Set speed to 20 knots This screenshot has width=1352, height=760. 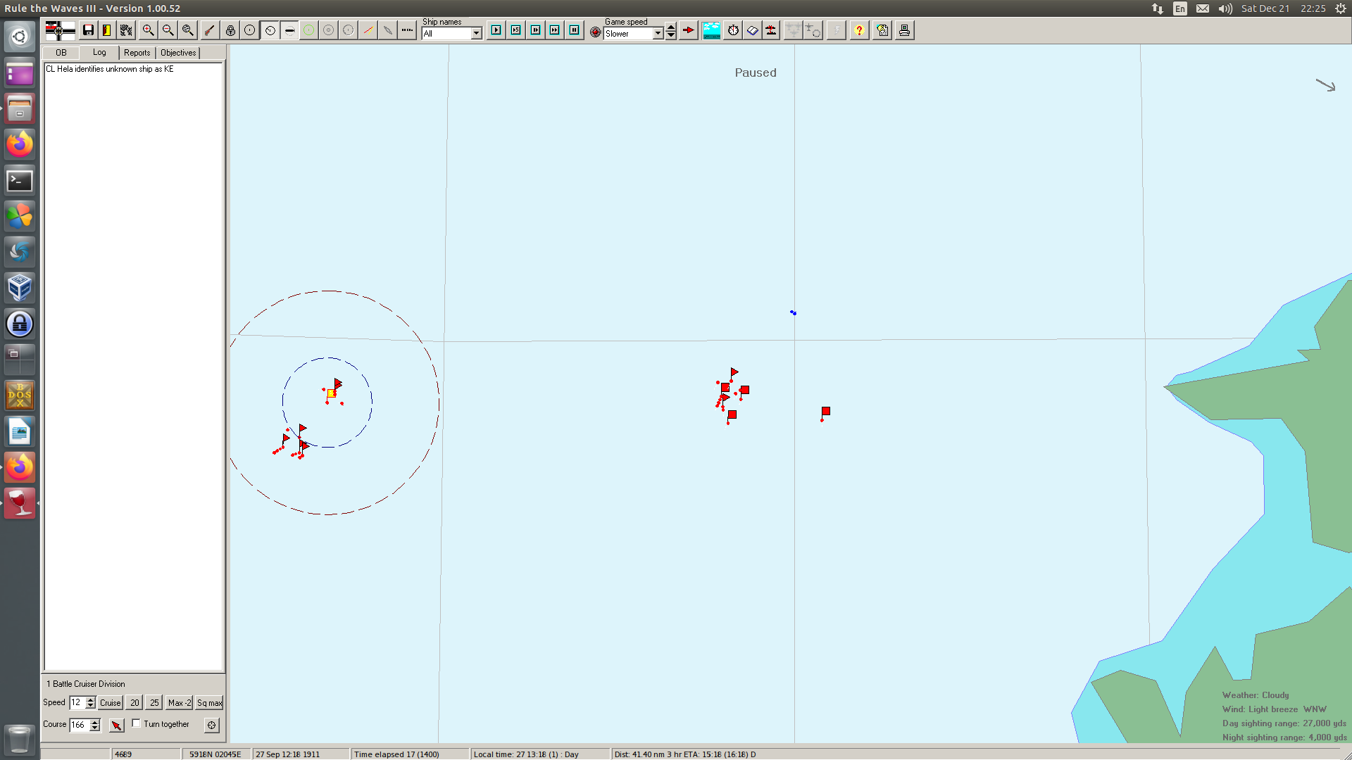134,702
